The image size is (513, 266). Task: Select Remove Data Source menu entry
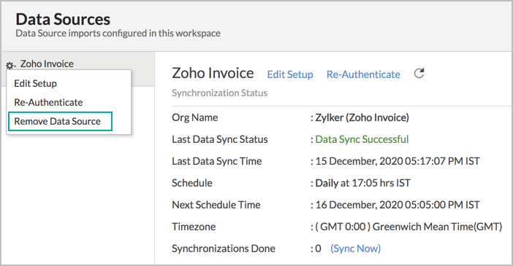pos(60,122)
